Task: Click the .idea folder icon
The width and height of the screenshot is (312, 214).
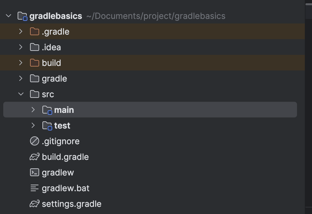Action: 34,47
